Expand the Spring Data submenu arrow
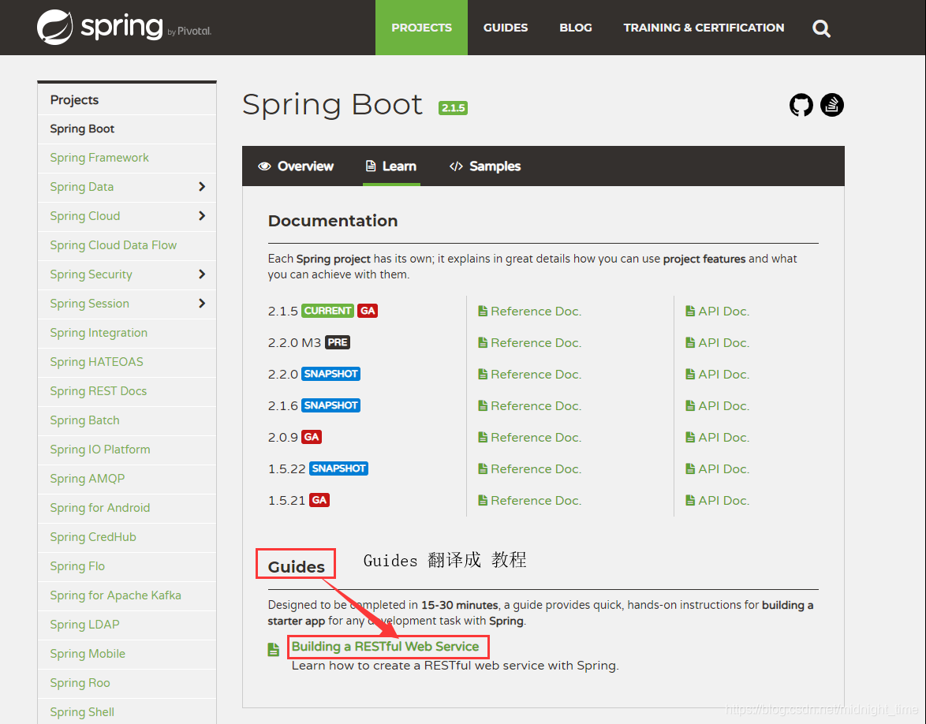 pyautogui.click(x=202, y=187)
